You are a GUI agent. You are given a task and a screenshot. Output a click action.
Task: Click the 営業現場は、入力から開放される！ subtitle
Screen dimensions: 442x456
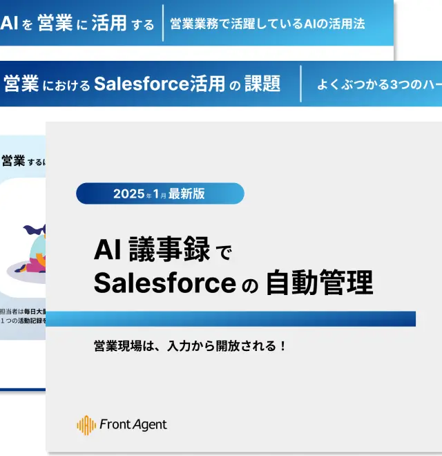click(x=189, y=346)
